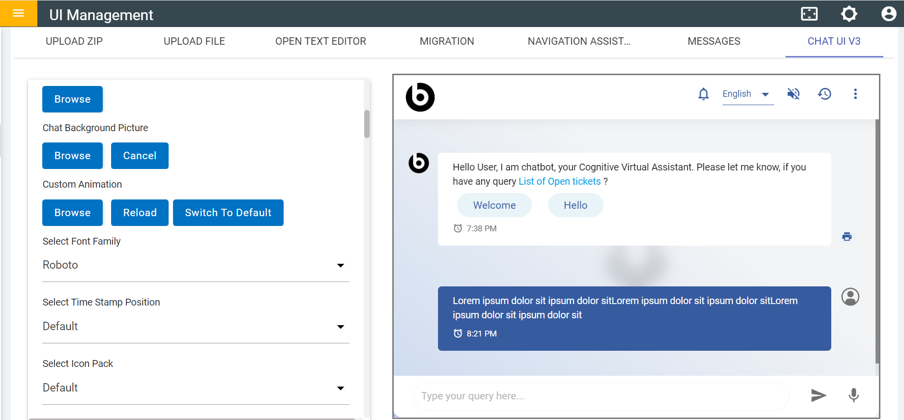The image size is (904, 420).
Task: Expand the Roboto font family dropdown
Action: coord(196,265)
